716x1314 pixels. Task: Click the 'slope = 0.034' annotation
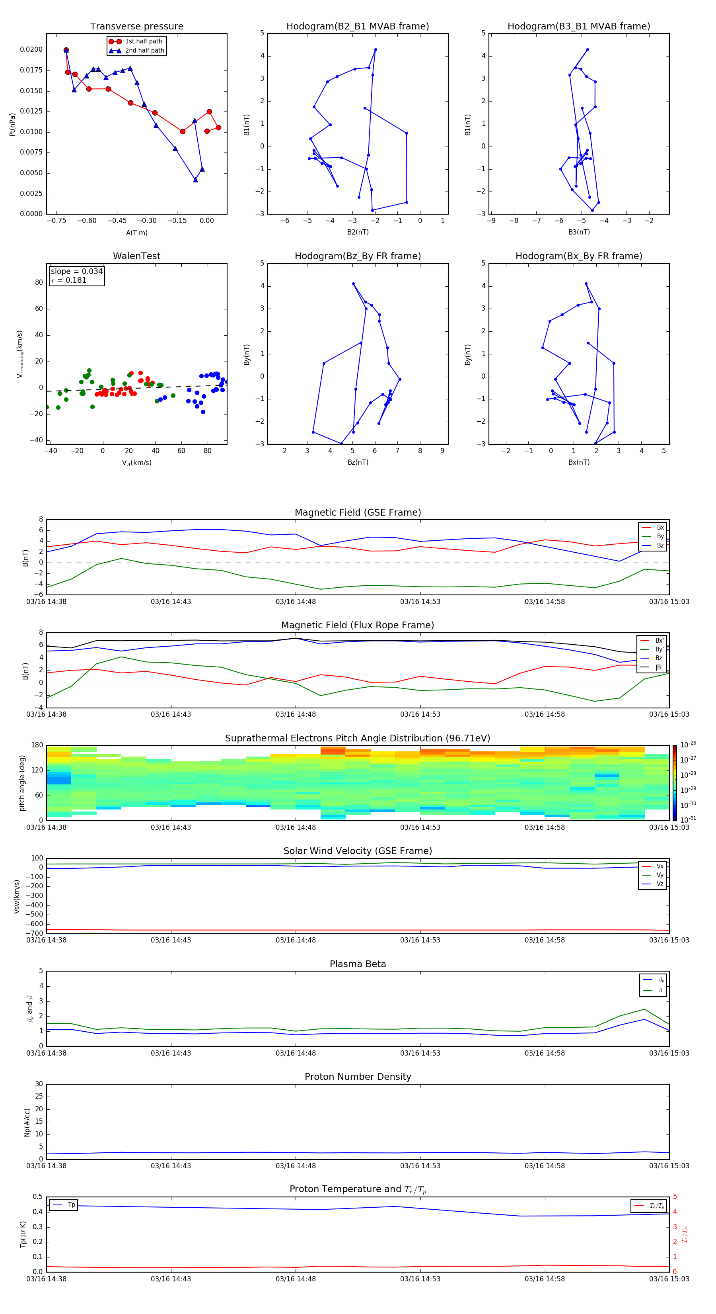click(77, 272)
